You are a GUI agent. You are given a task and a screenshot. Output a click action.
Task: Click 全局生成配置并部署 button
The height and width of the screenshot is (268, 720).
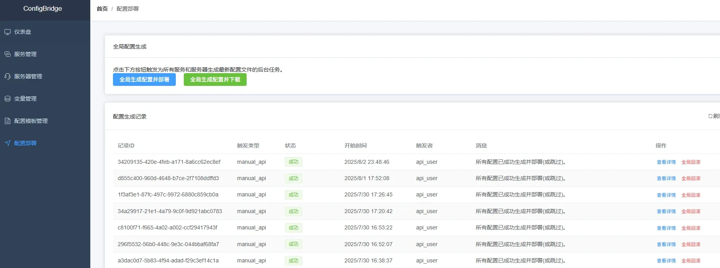pos(144,80)
